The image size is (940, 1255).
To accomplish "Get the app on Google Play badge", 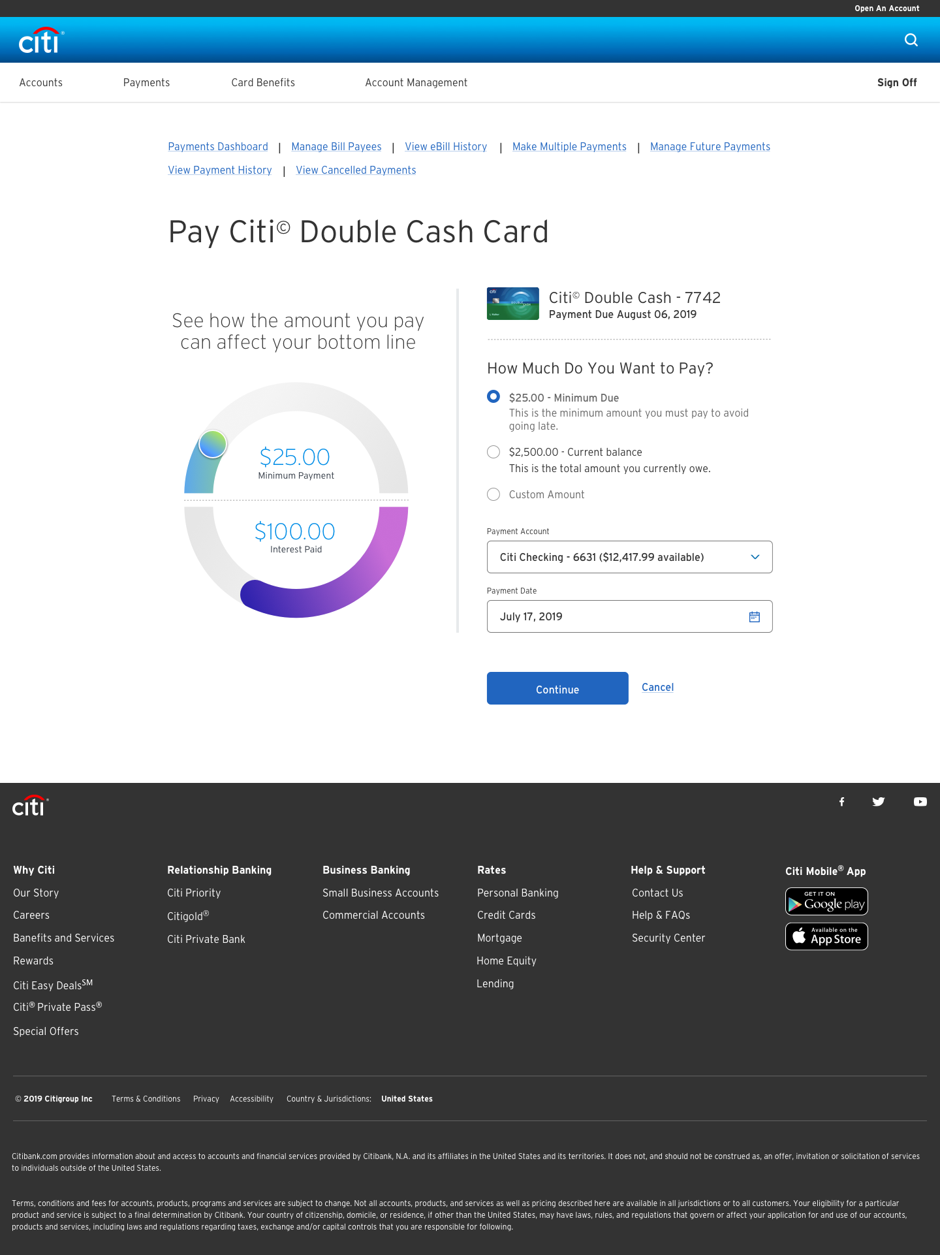I will coord(826,901).
